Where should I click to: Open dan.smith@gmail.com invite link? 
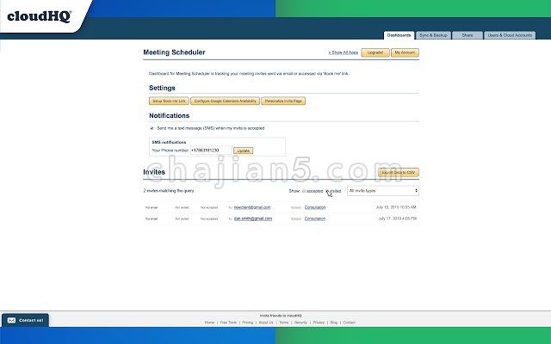[253, 218]
